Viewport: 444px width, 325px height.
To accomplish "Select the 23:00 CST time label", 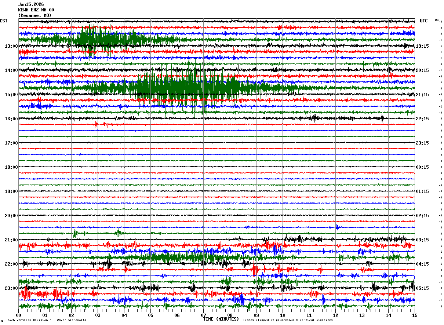I will 11,288.
